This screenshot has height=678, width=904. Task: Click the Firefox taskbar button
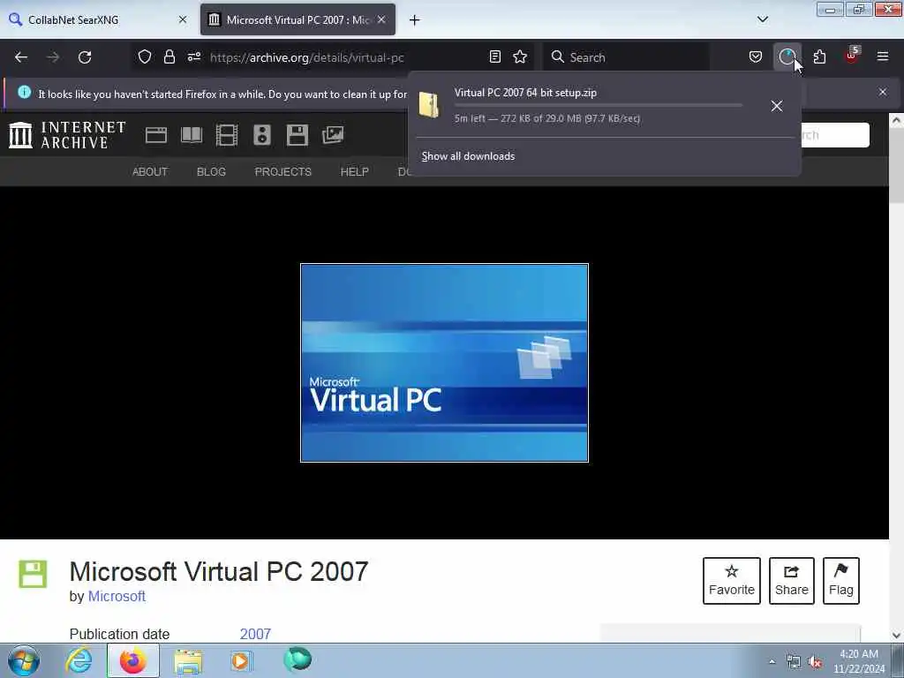click(133, 660)
